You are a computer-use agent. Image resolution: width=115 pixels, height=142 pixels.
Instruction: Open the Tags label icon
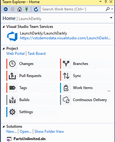(x=12, y=88)
